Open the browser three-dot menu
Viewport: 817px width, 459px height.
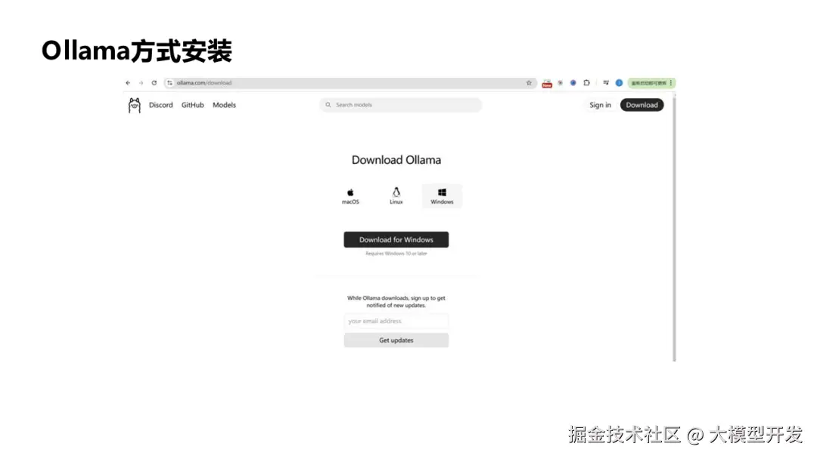671,82
